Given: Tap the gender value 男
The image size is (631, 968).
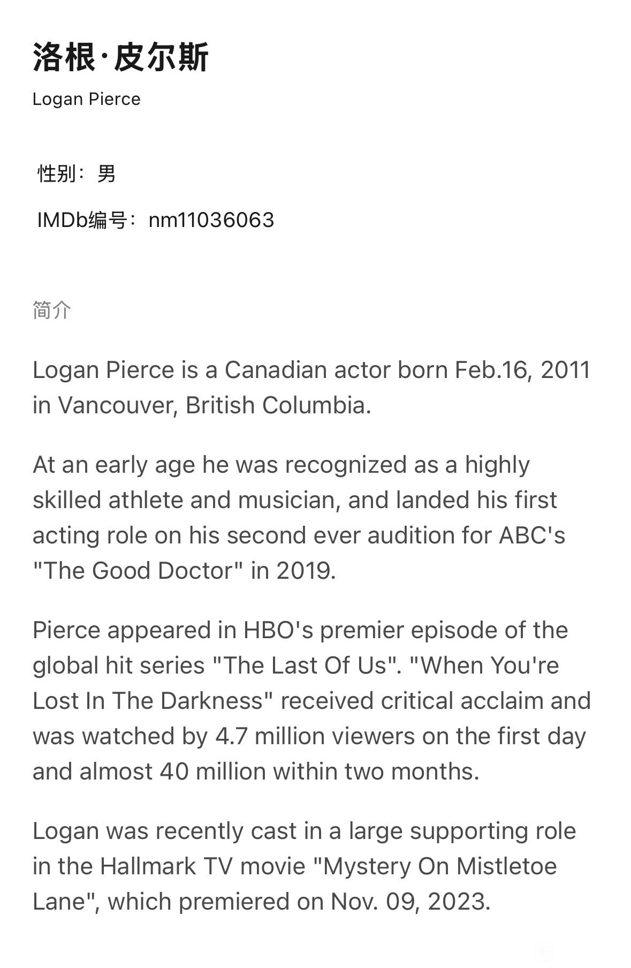Looking at the screenshot, I should coord(106,173).
